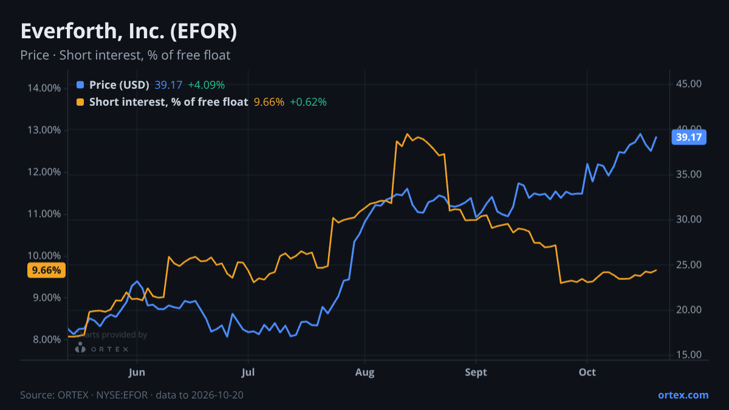
Task: Select Short interest, % of free float legend label
Action: click(169, 102)
